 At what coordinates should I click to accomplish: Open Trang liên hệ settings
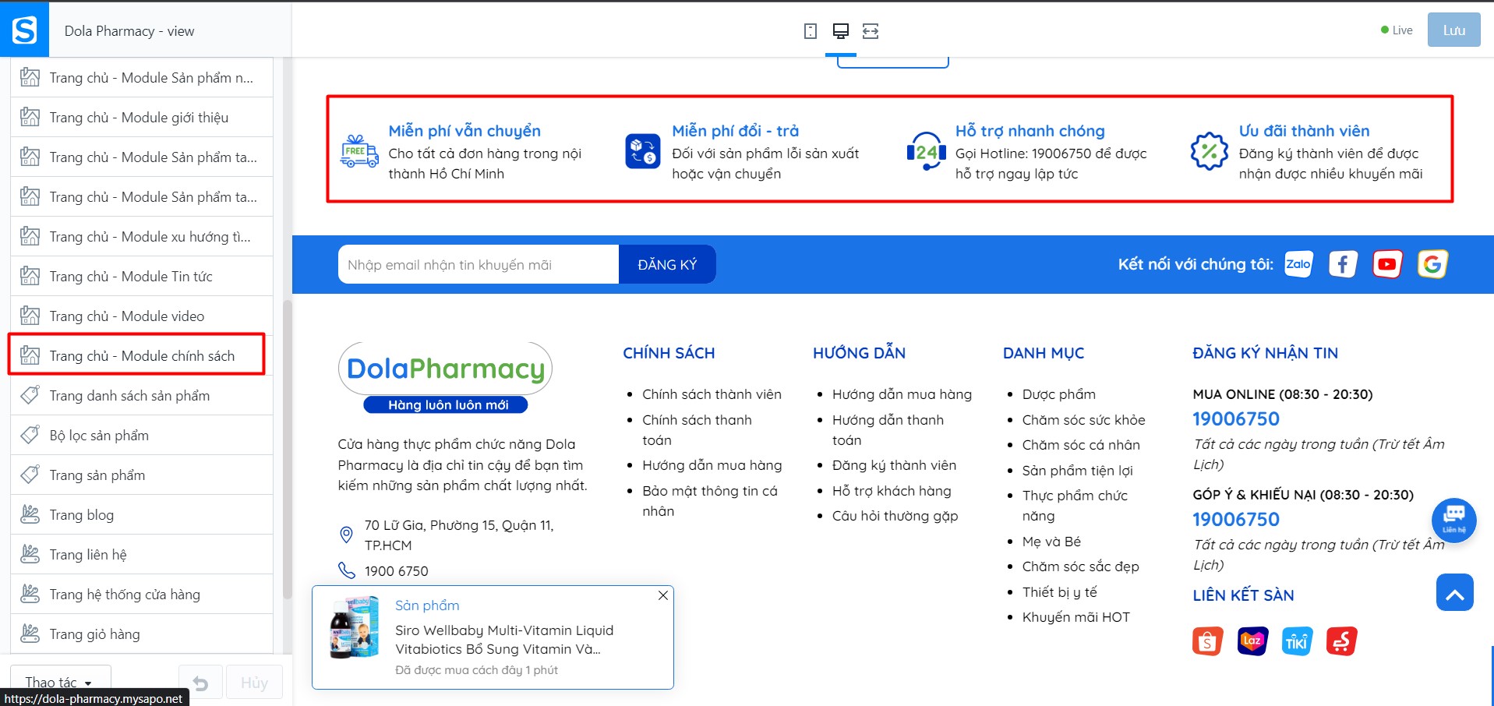pos(142,554)
